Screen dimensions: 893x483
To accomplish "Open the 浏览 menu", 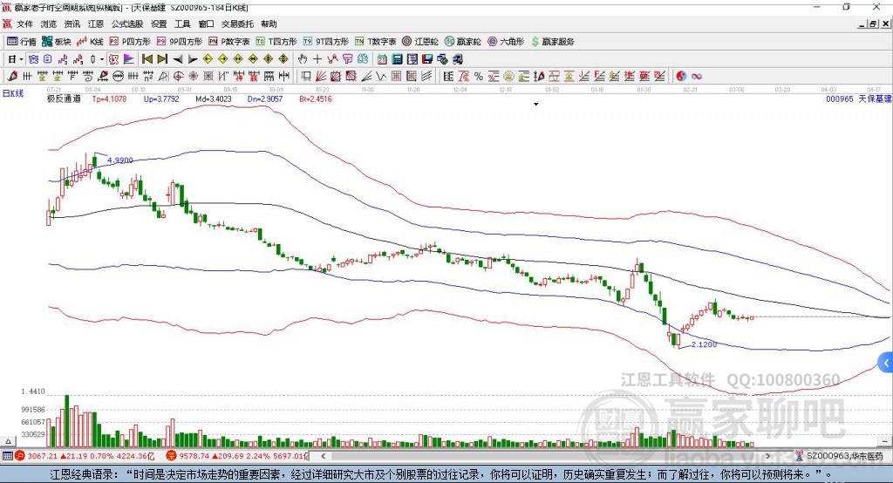I will coord(49,24).
